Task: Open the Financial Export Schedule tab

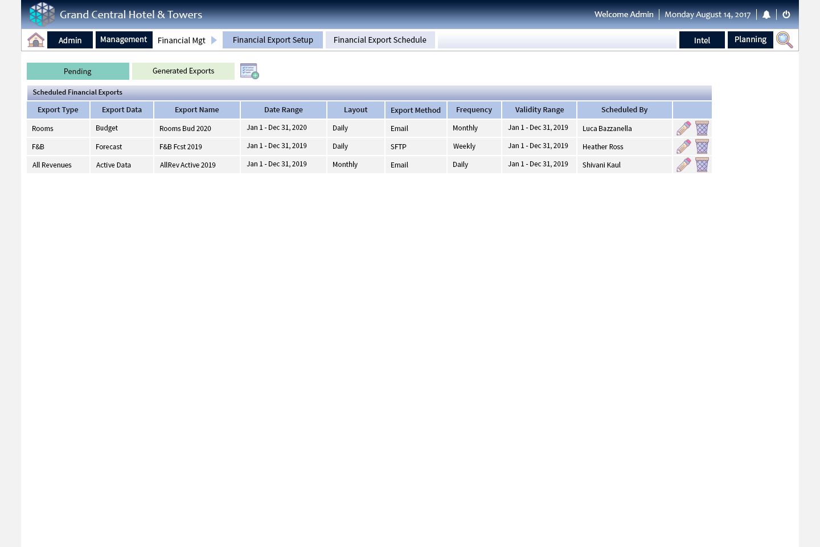Action: 380,40
